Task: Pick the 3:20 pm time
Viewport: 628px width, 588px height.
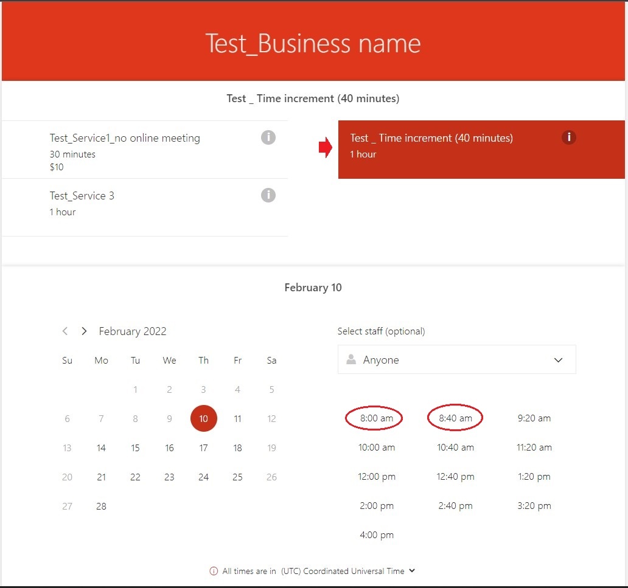Action: click(x=534, y=505)
